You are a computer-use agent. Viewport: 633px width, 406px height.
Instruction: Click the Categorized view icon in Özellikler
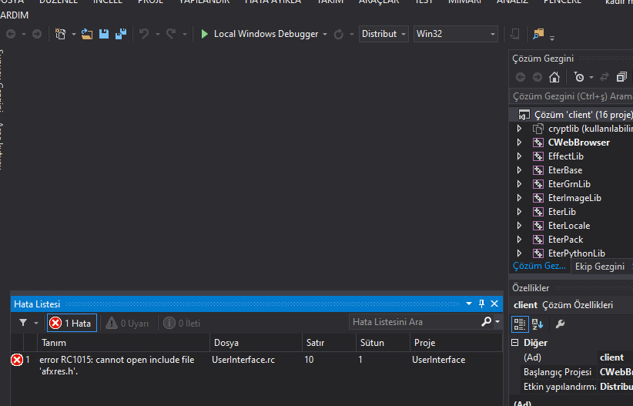[520, 324]
